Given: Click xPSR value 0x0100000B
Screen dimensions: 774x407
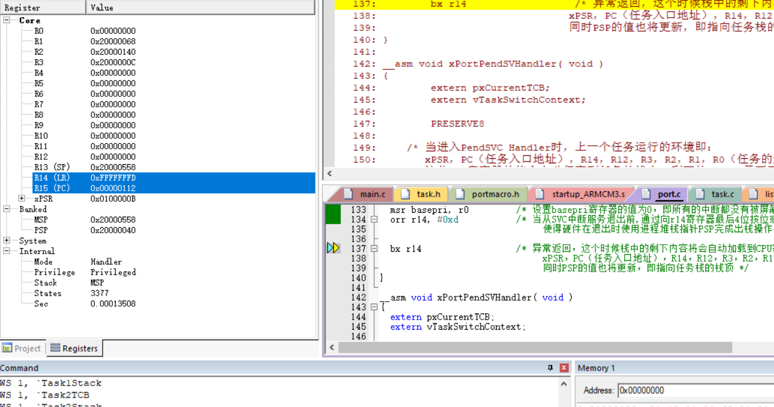Looking at the screenshot, I should click(113, 199).
